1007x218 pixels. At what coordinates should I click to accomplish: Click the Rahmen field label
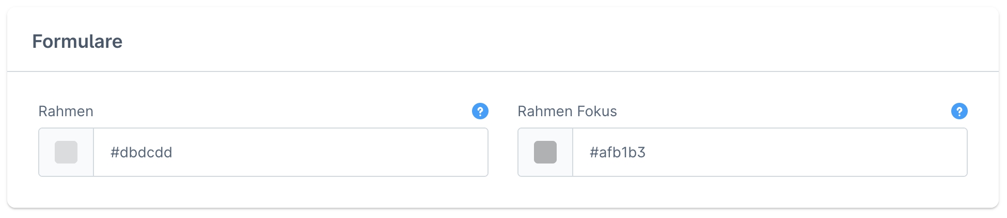pos(66,112)
